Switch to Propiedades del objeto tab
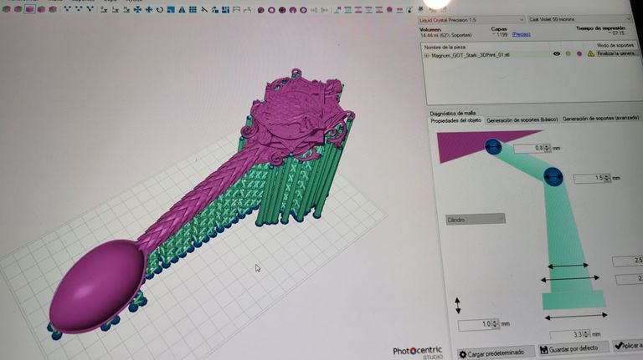The width and height of the screenshot is (643, 360). (455, 120)
